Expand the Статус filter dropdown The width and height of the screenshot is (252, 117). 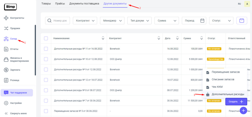221,21
